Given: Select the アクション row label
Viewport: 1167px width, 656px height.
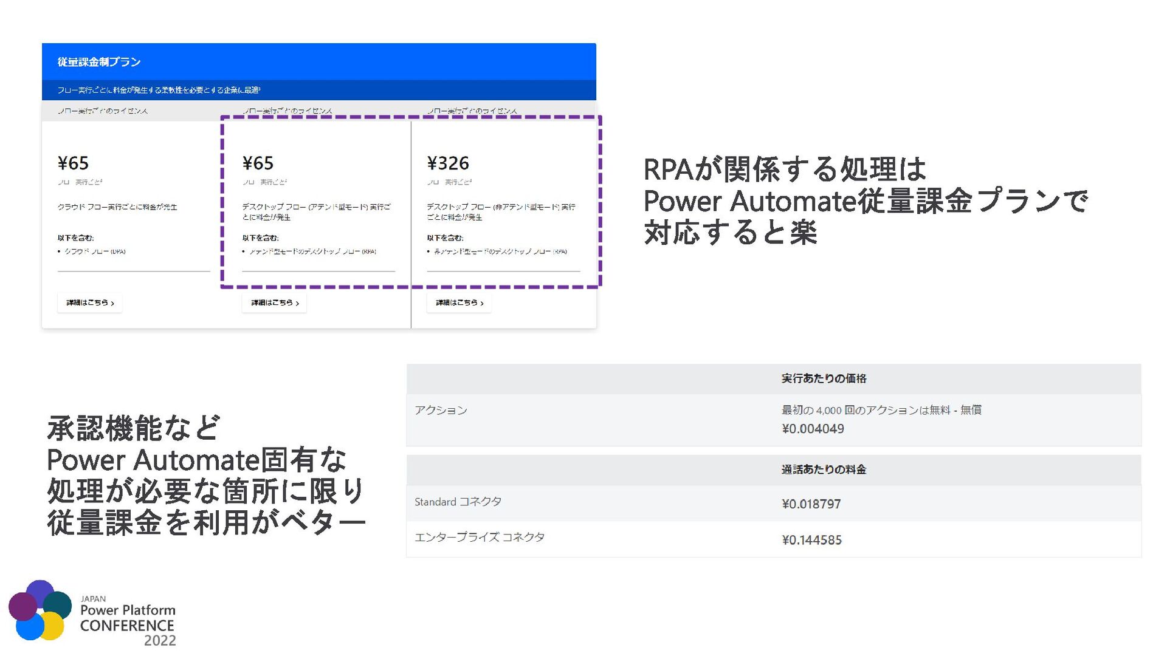Looking at the screenshot, I should click(441, 411).
